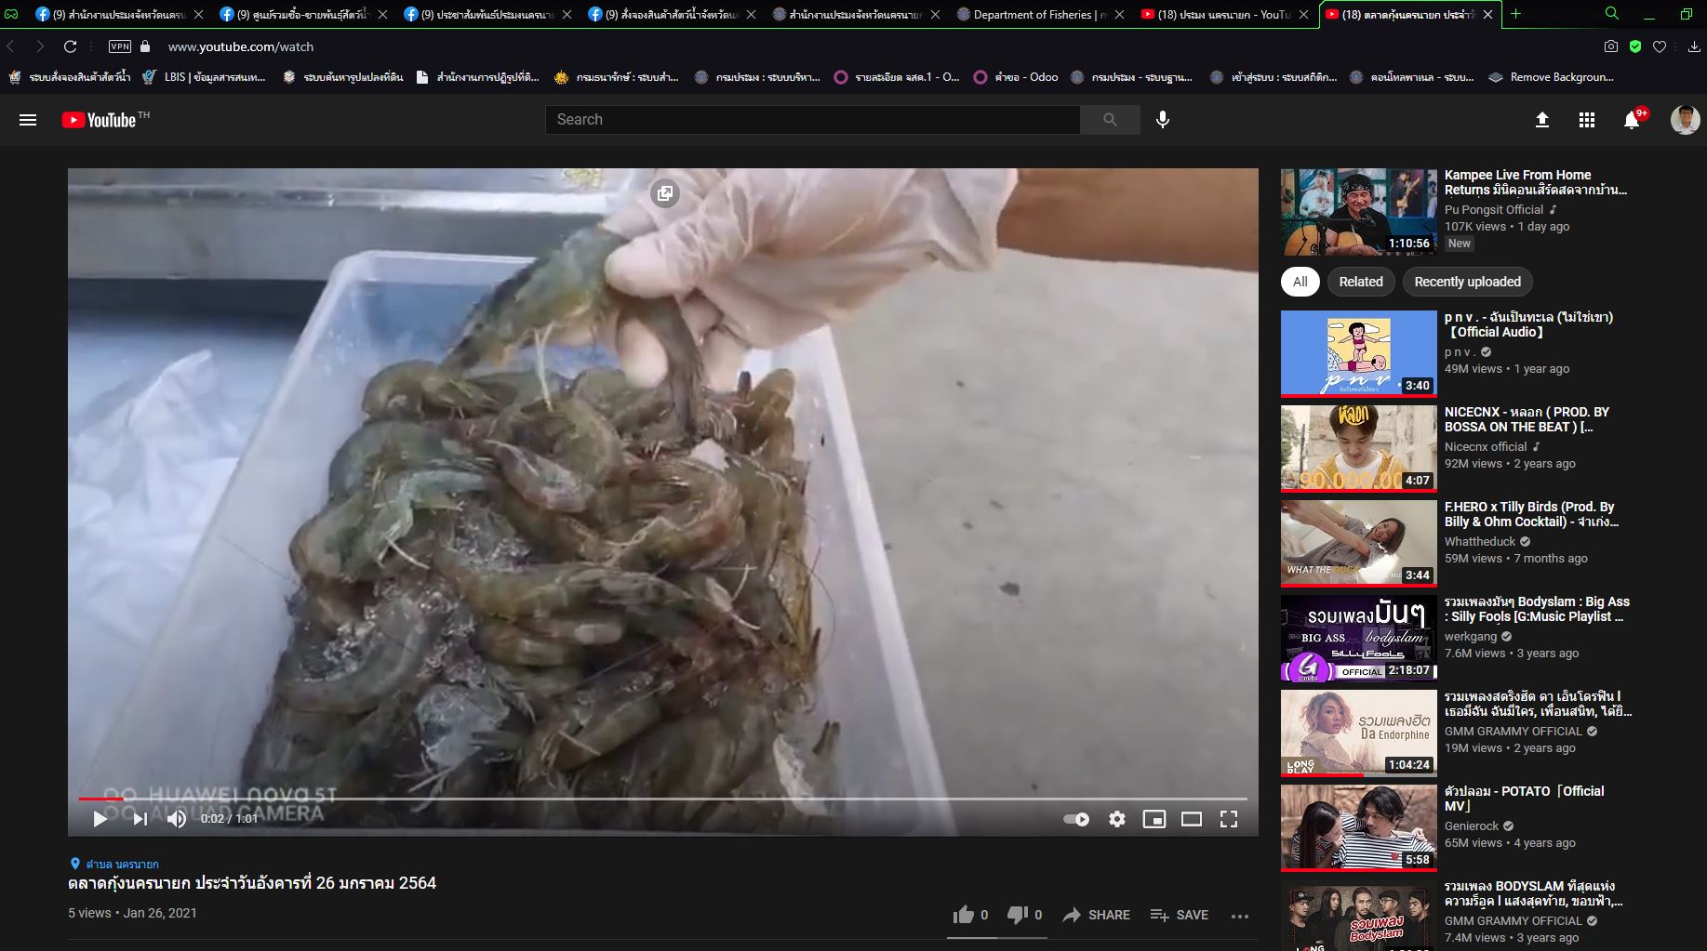Click the video progress bar
Image resolution: width=1707 pixels, height=951 pixels.
(662, 799)
